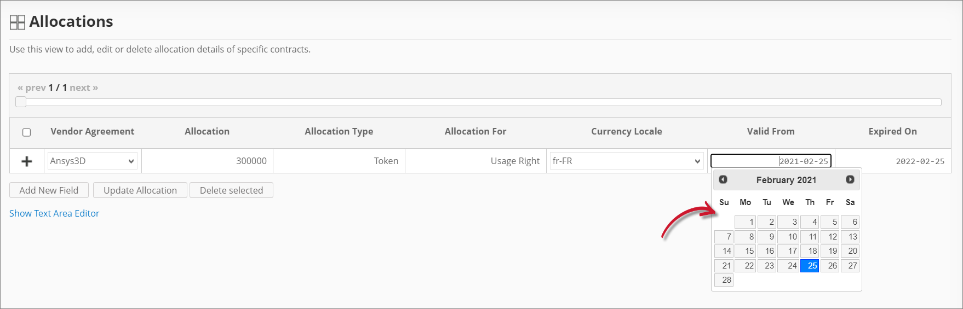Click the previous month arrow in calendar

tap(723, 179)
